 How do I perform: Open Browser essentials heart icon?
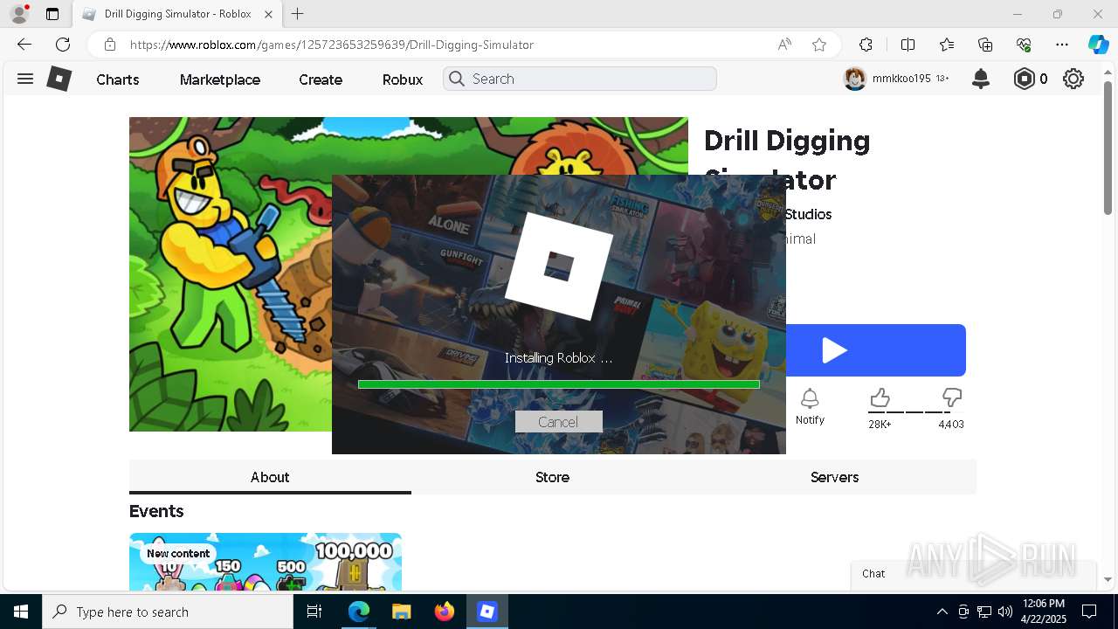pos(1024,45)
